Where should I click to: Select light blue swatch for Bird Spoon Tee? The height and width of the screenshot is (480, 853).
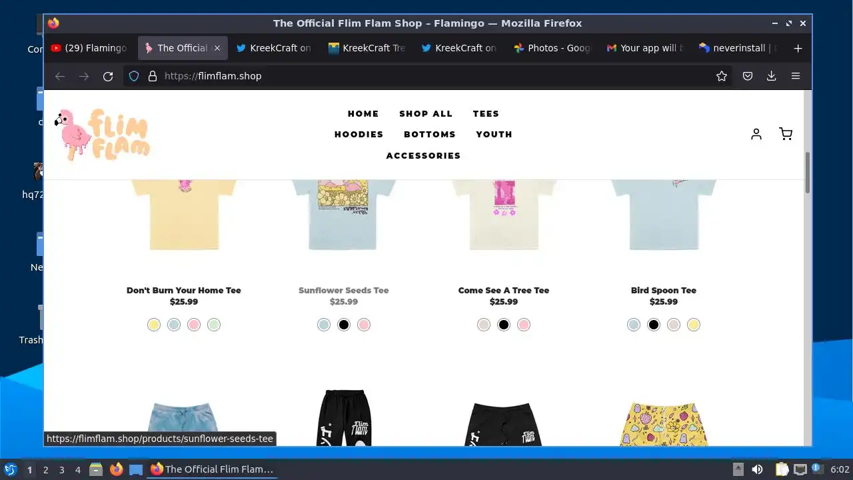634,325
